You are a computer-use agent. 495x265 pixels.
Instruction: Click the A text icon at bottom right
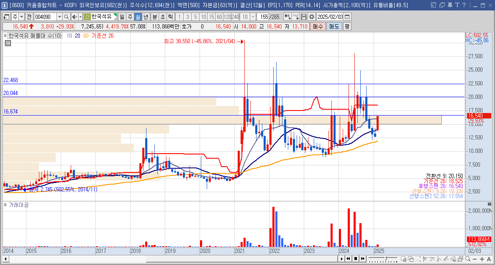[489, 259]
